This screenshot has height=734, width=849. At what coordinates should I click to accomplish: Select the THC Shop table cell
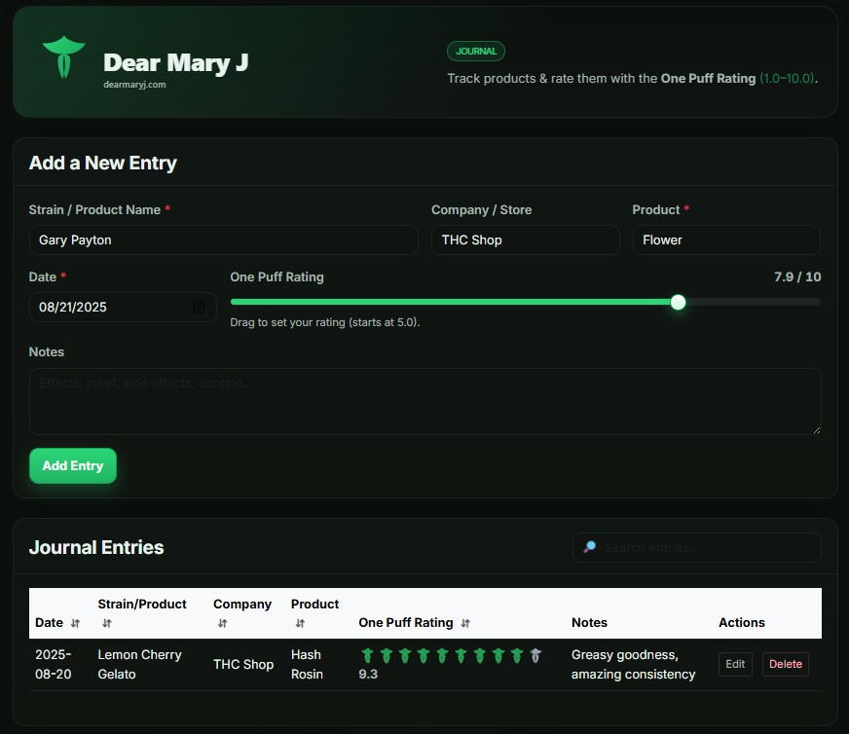(x=243, y=664)
